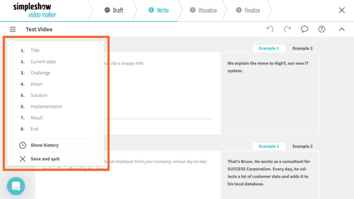
Task: Collapse the toolbar with the chevron-up icon
Action: tap(342, 29)
